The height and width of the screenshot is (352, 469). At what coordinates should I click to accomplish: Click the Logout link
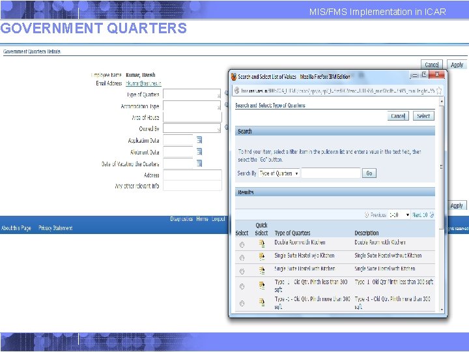(x=218, y=219)
